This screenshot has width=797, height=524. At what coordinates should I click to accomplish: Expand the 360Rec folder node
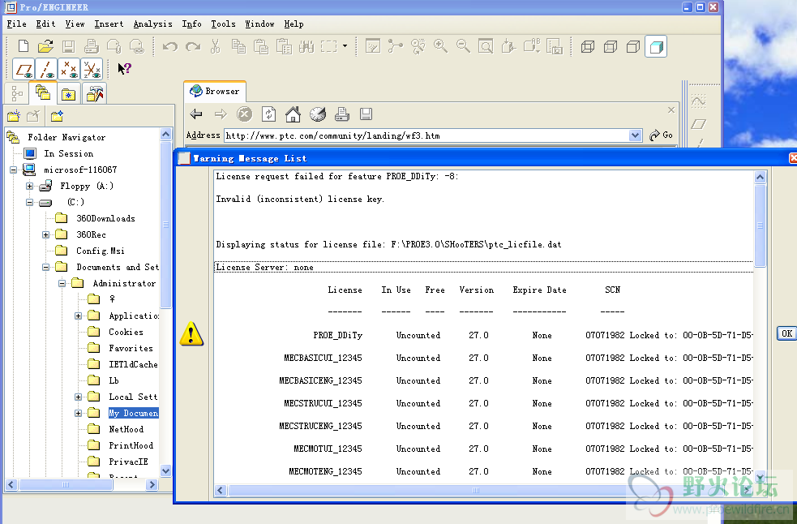click(45, 235)
